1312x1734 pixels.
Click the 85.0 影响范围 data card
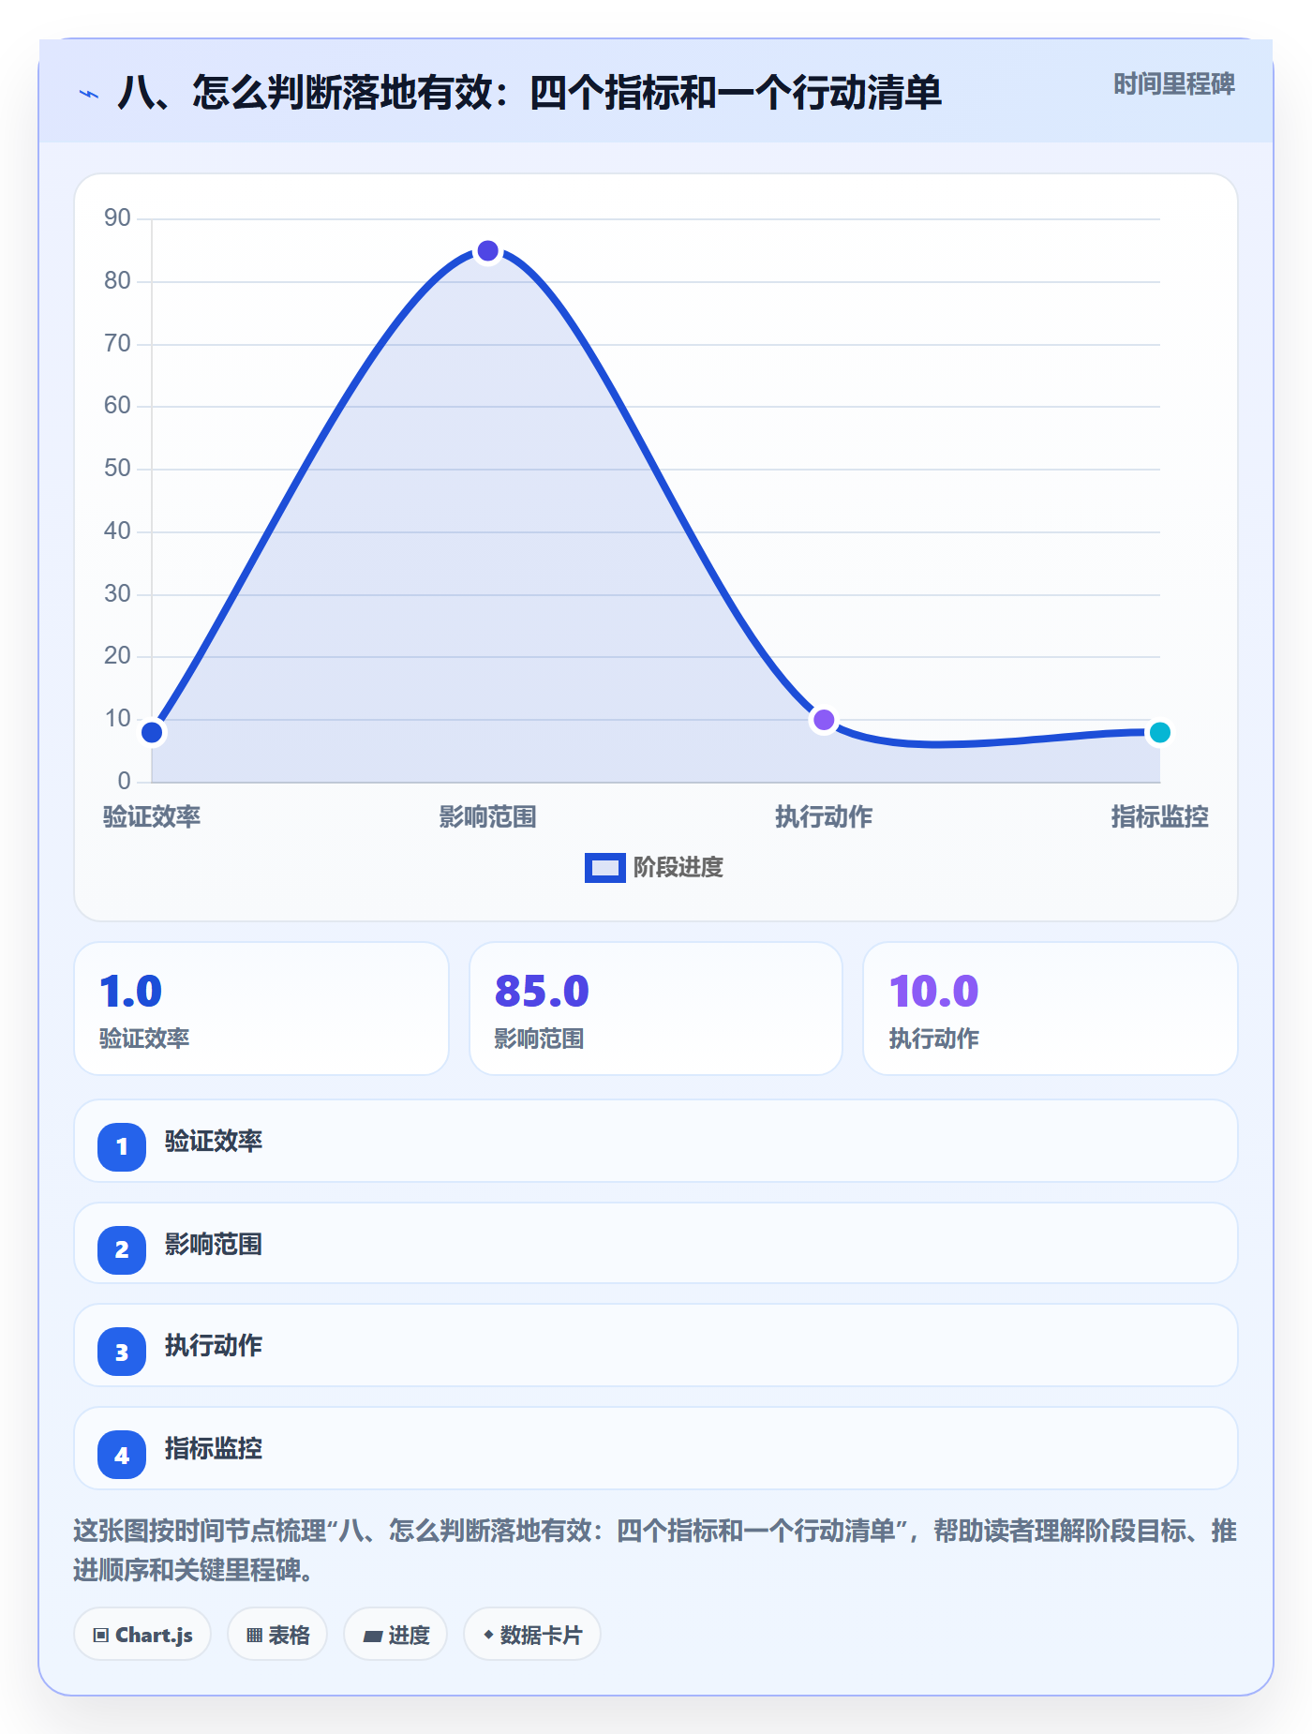(x=656, y=1009)
